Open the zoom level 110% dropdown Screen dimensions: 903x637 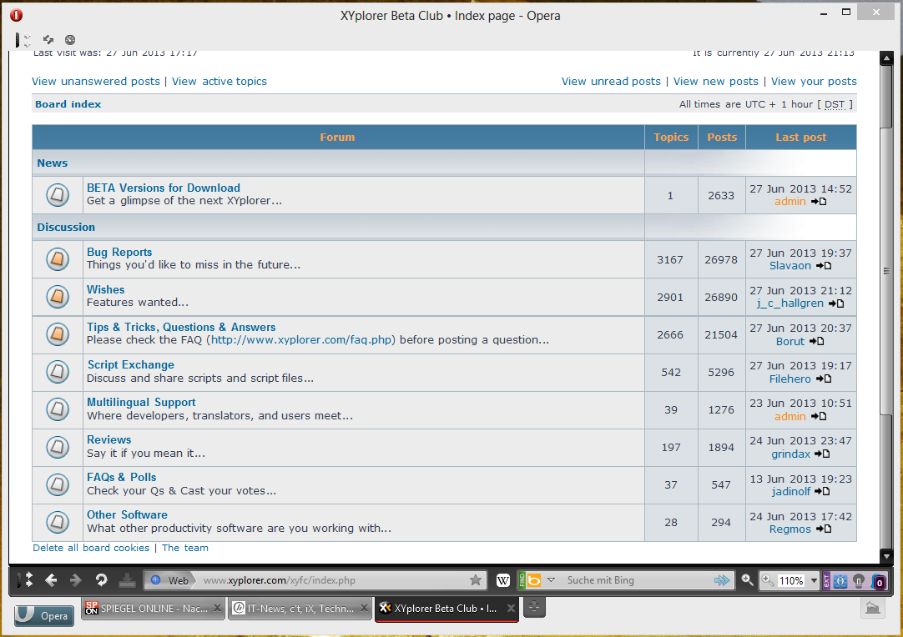point(814,580)
